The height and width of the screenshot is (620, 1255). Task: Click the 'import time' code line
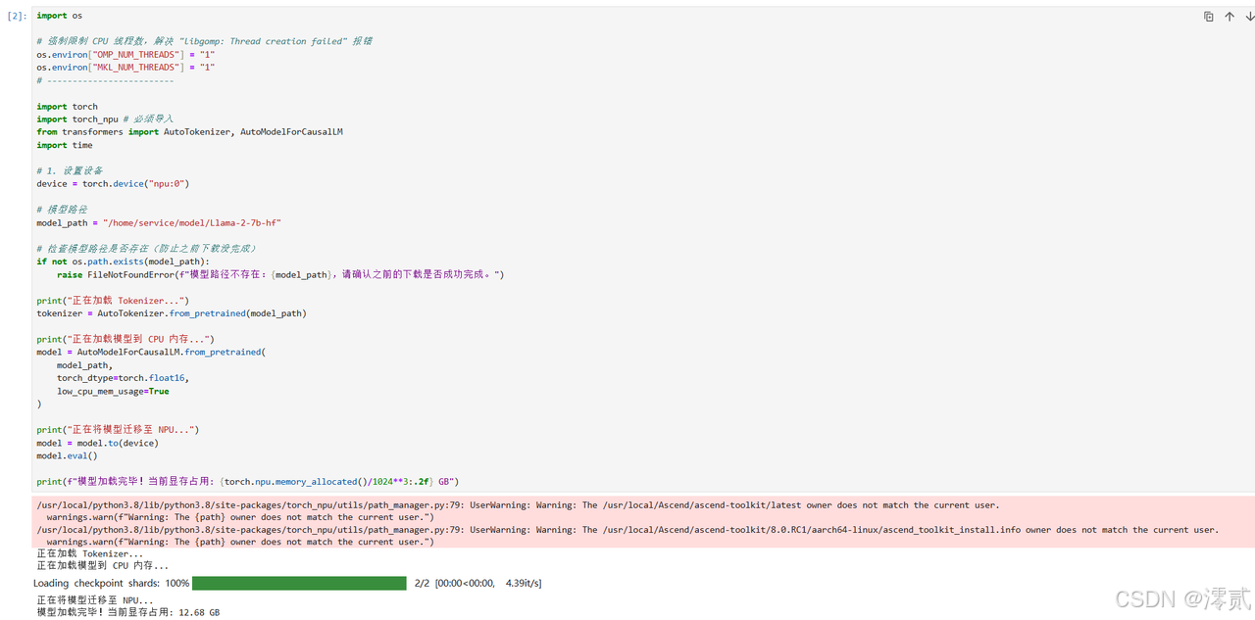(65, 145)
